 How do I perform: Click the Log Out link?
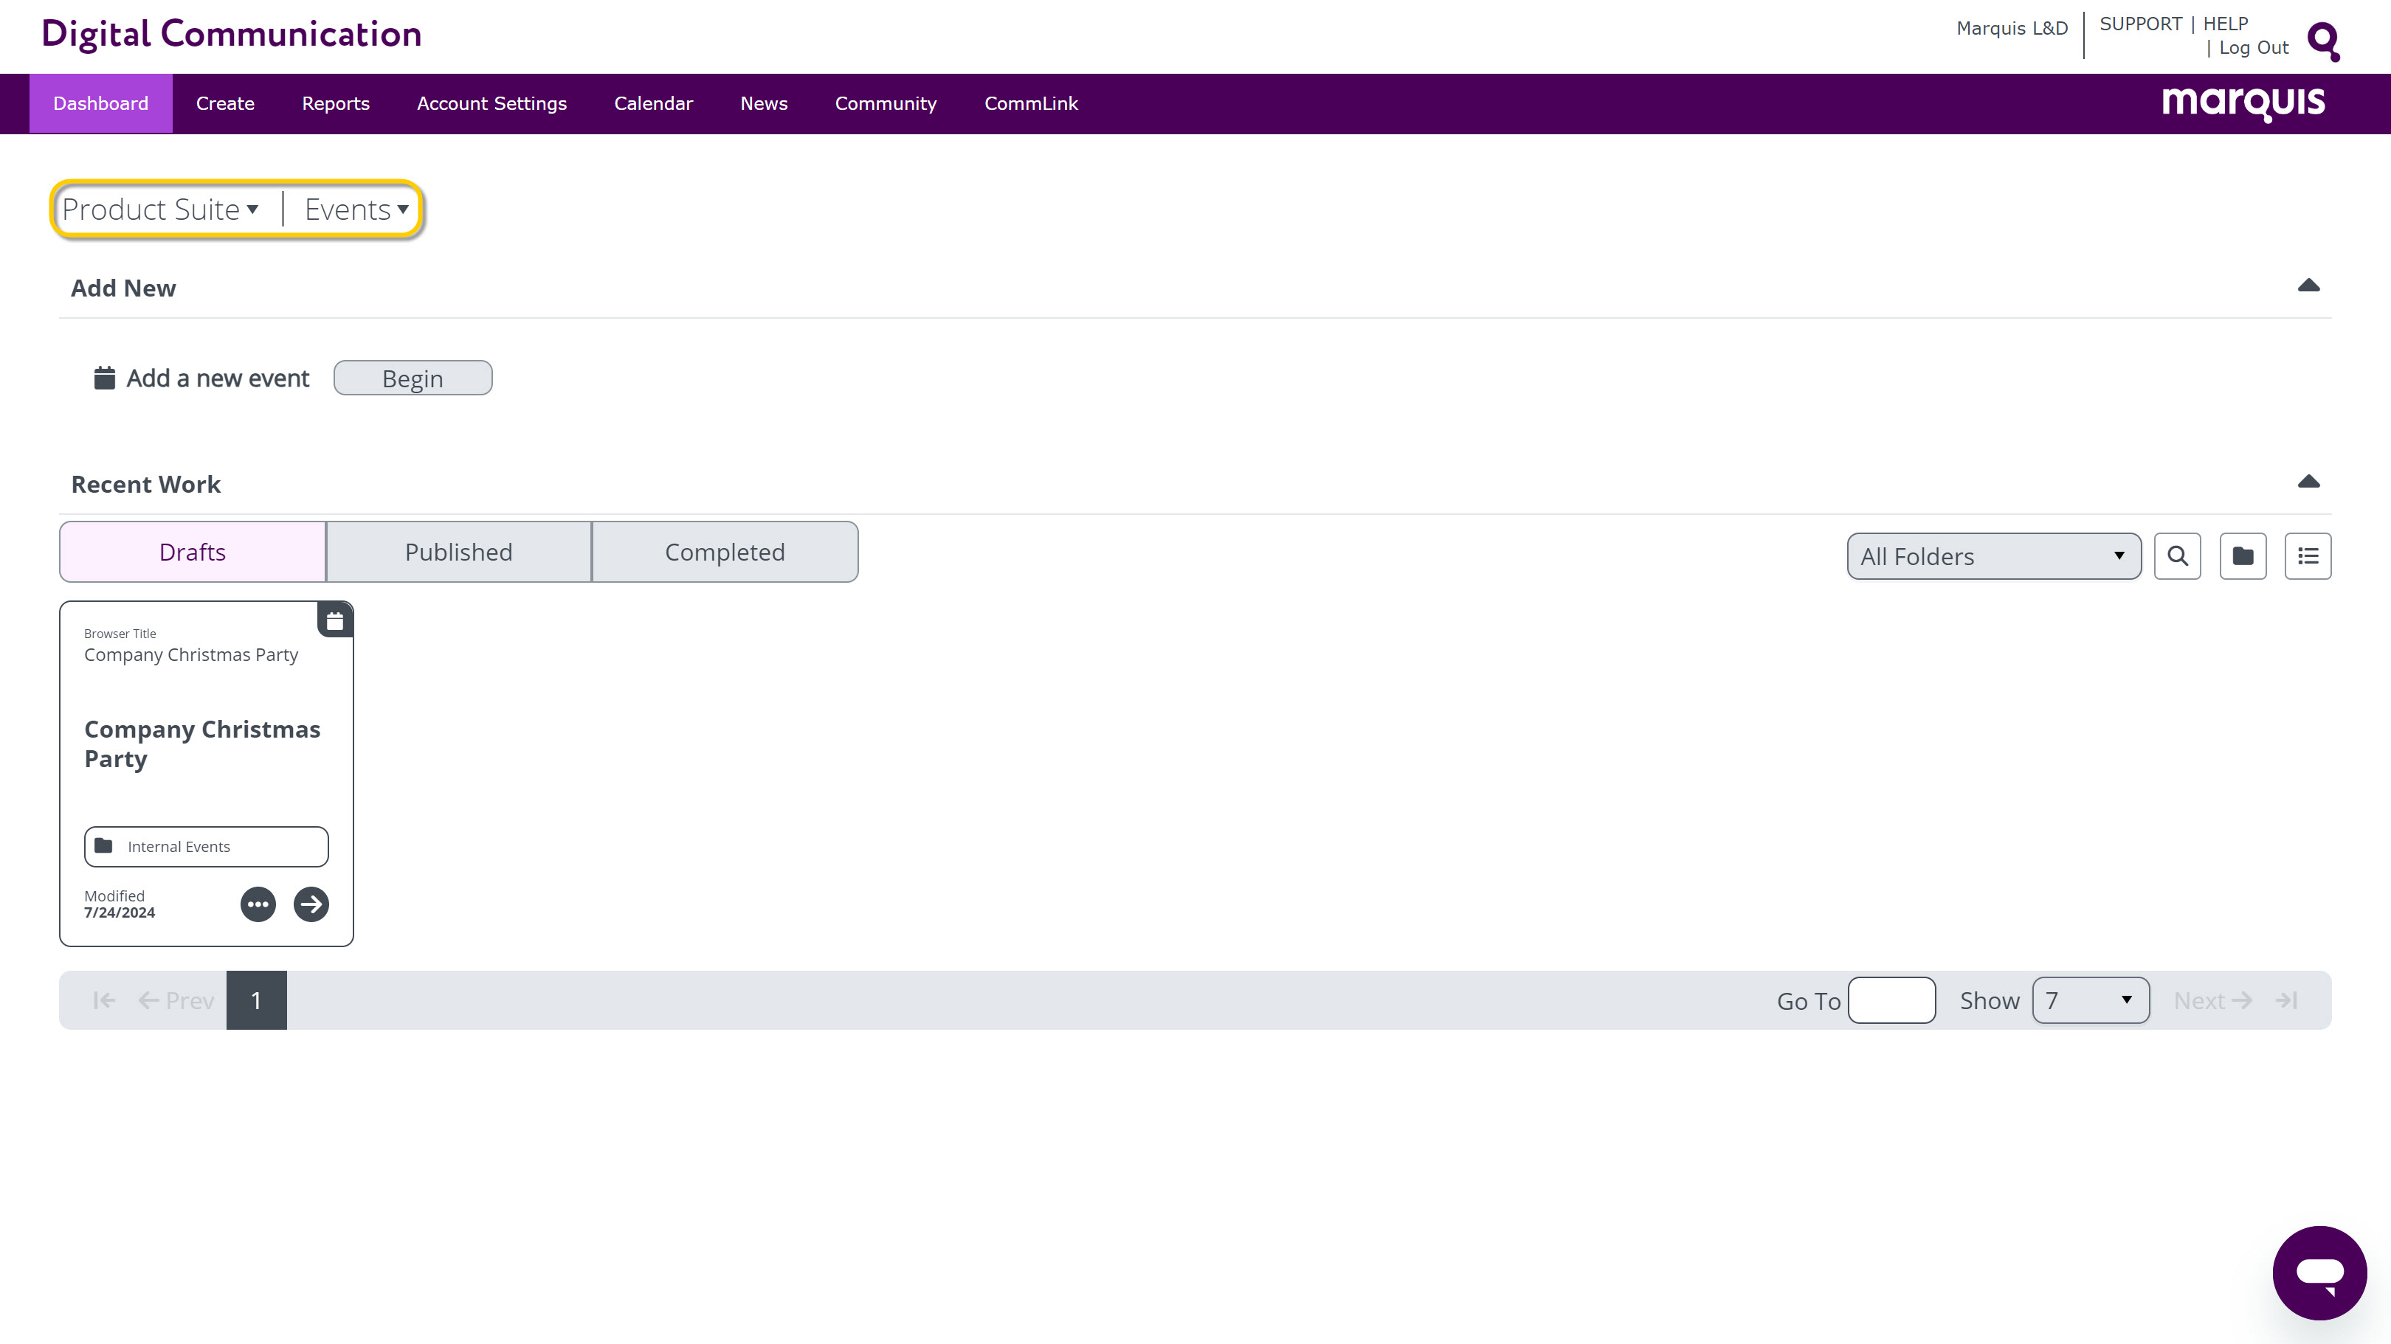[2253, 48]
